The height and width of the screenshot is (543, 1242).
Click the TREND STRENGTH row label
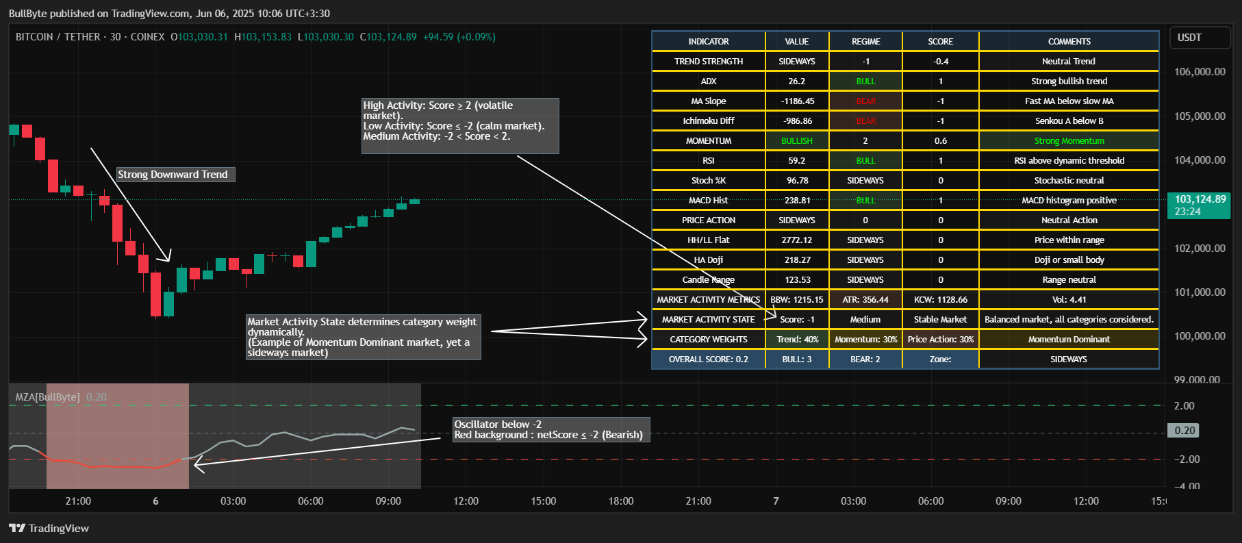(709, 61)
